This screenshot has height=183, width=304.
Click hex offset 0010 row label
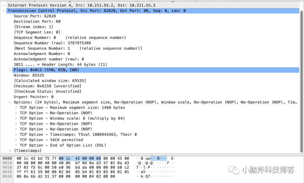[7, 163]
